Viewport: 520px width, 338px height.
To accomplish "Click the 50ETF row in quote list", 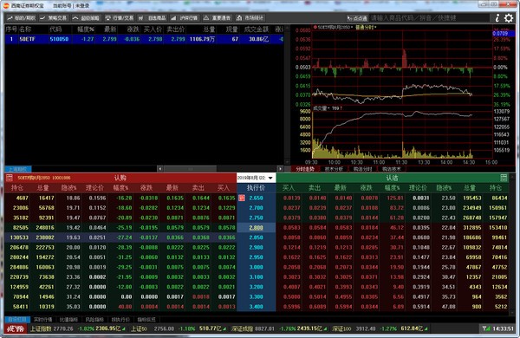I will [144, 39].
